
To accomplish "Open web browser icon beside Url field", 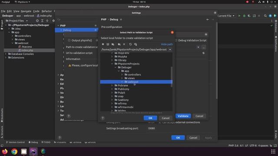I will (204, 53).
